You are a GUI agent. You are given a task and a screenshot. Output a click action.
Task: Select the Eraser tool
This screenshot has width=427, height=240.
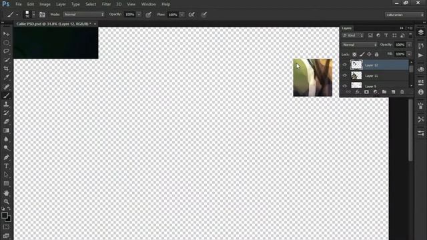(6, 121)
